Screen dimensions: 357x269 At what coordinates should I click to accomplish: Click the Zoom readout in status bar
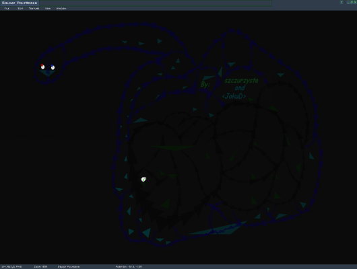[40, 266]
